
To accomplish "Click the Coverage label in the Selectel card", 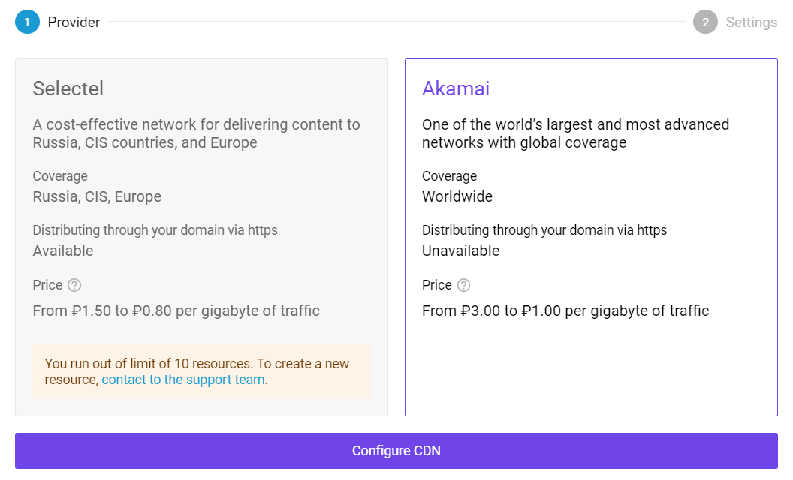I will click(x=60, y=175).
